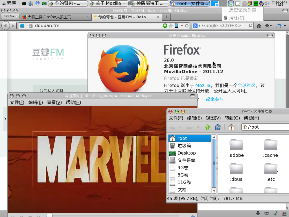This screenshot has height=217, width=289.
Task: Reload the folder in the file manager
Action: point(218,127)
